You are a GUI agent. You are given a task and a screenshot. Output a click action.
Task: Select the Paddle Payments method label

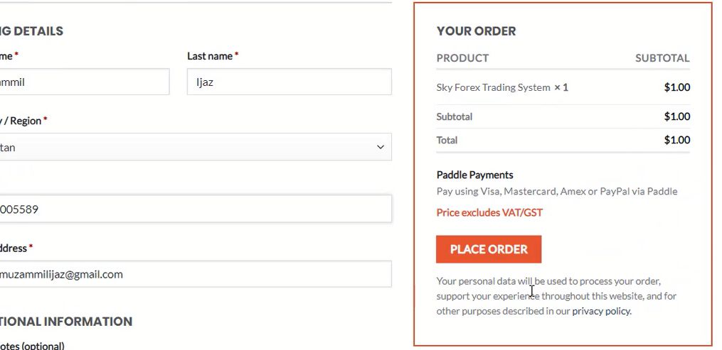[474, 175]
